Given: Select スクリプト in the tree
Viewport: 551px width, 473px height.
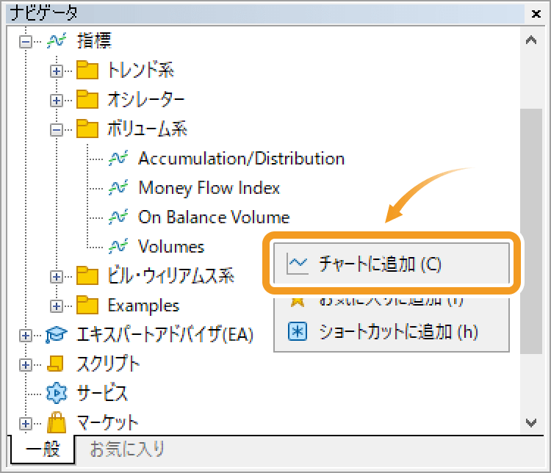Looking at the screenshot, I should [108, 364].
